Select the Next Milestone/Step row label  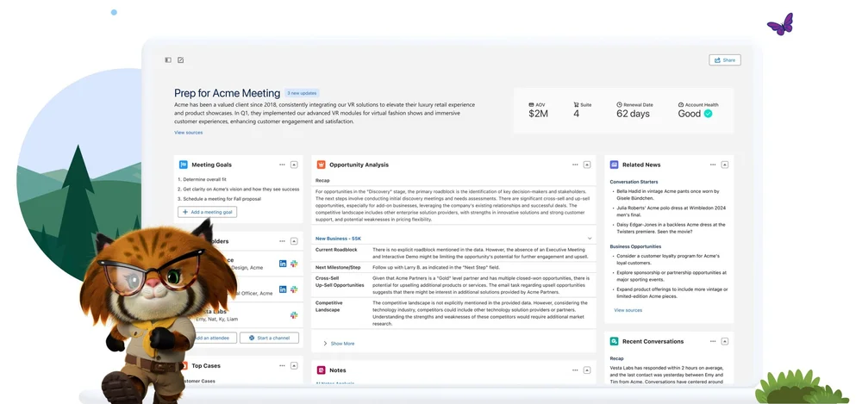click(x=338, y=267)
